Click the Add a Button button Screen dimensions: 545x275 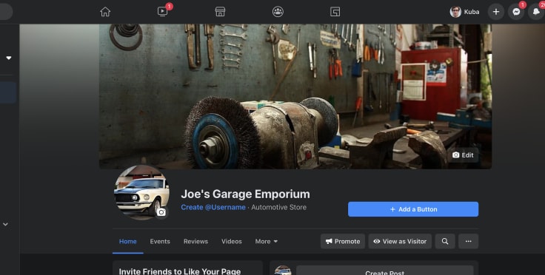(x=413, y=209)
